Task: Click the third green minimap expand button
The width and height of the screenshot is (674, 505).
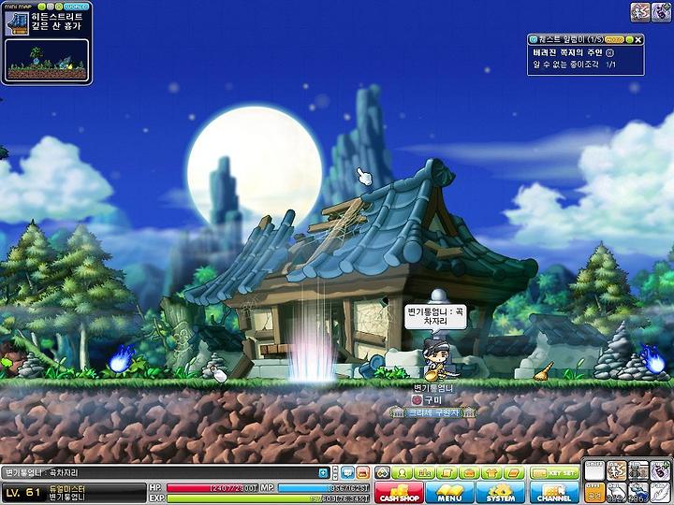Action: click(59, 7)
